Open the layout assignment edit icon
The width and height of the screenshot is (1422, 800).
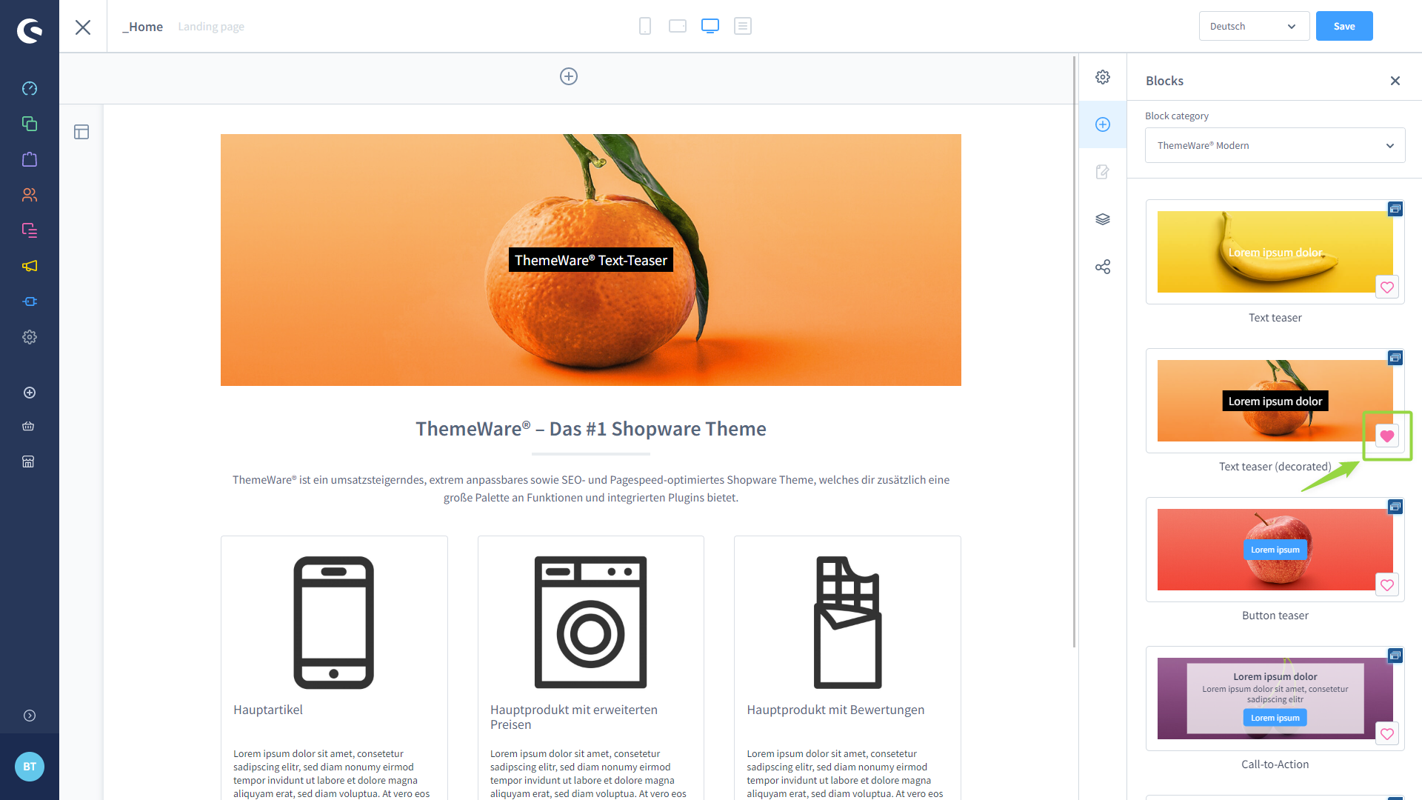pyautogui.click(x=1103, y=172)
